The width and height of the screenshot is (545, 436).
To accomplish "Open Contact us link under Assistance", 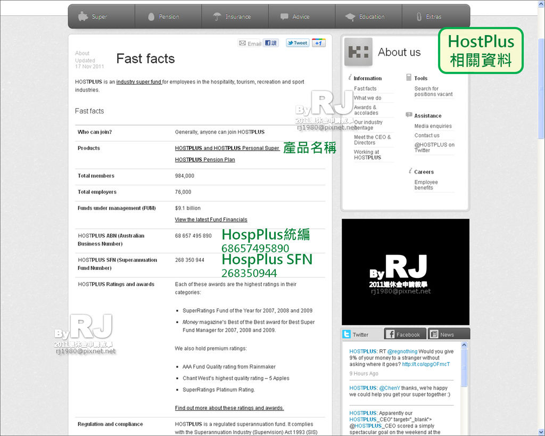I will 427,135.
